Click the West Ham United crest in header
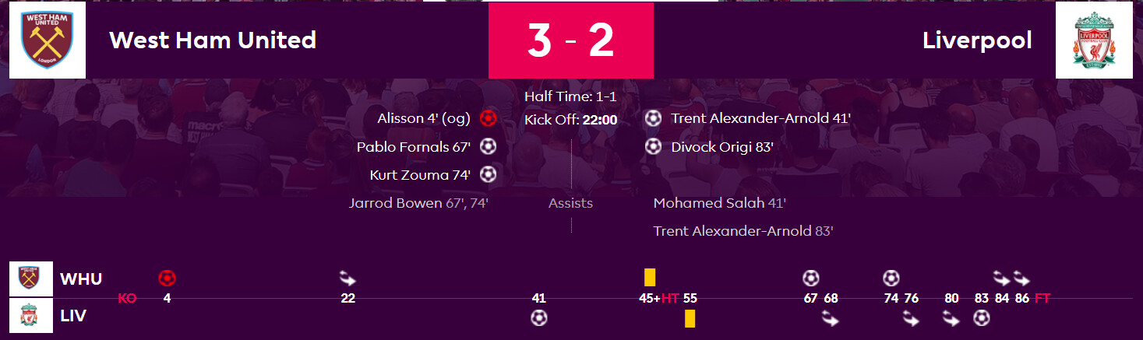 click(x=47, y=40)
